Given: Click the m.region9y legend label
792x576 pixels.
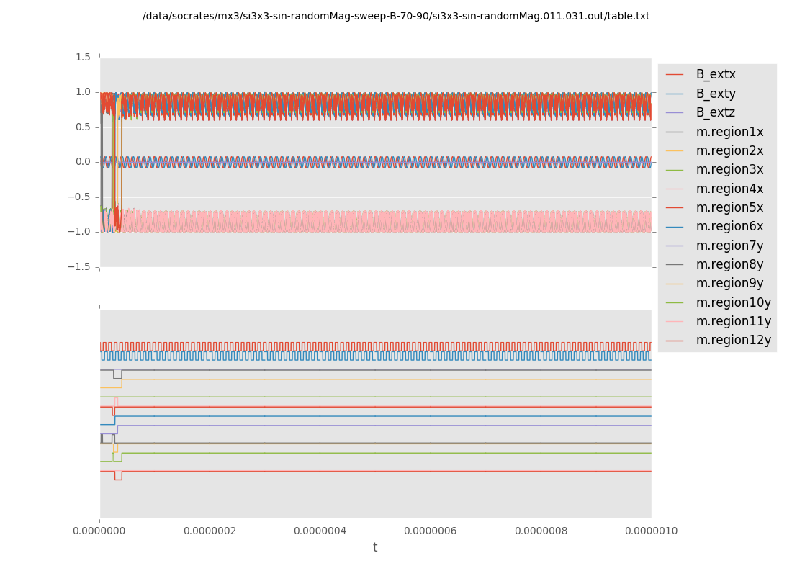Looking at the screenshot, I should 729,284.
